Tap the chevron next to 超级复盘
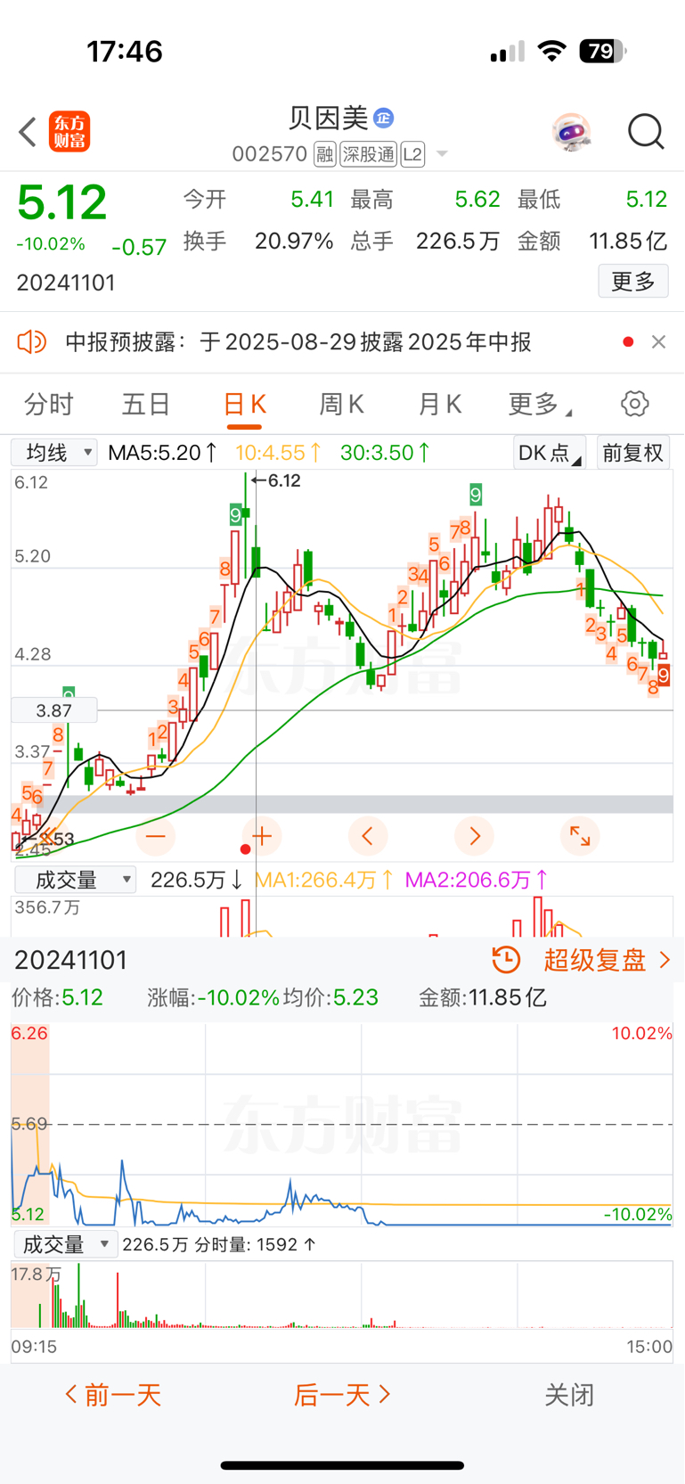The image size is (685, 1484). click(x=665, y=960)
